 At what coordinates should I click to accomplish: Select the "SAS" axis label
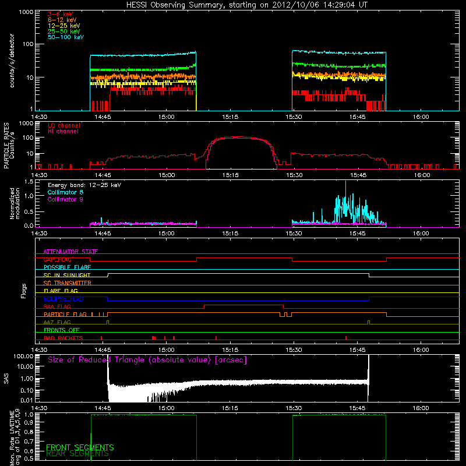[x=6, y=379]
